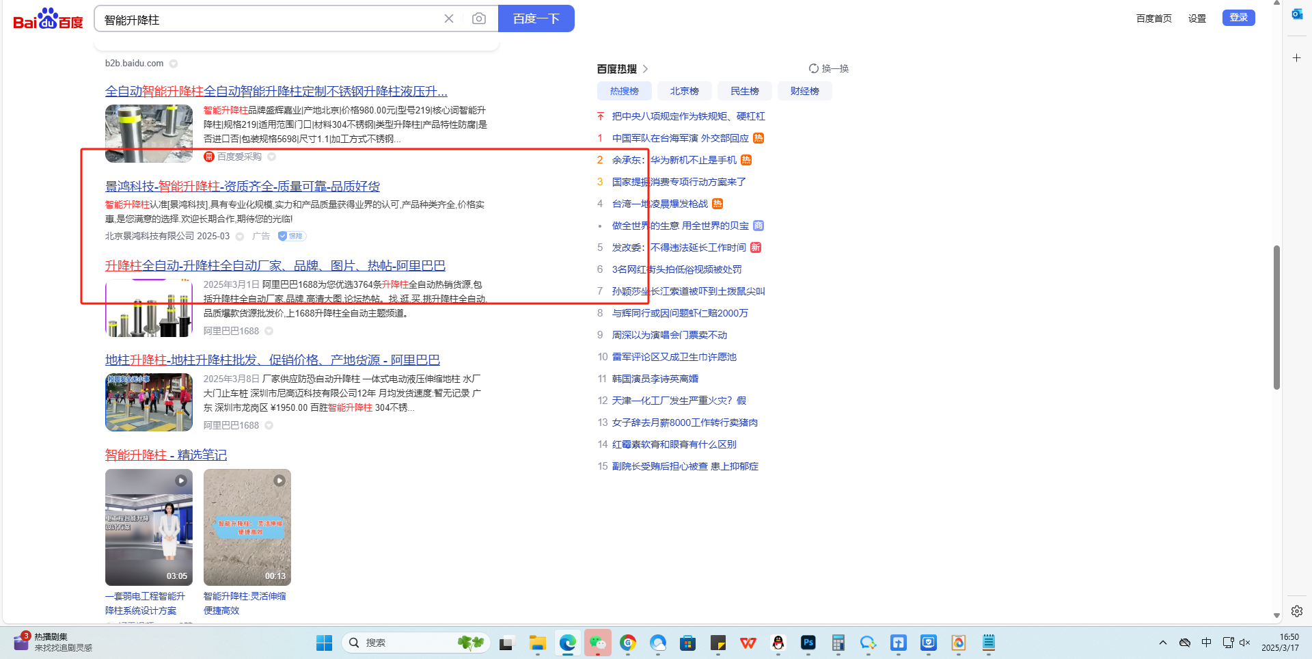
Task: Open the 设置 settings menu
Action: tap(1197, 18)
